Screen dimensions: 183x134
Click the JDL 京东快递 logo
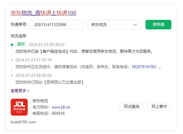(19, 107)
